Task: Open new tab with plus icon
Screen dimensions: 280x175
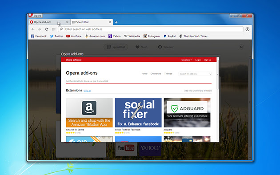Action: (x=116, y=22)
